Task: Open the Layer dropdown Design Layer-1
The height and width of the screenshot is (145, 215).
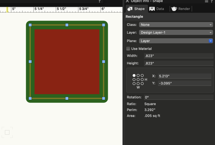Action: point(176,32)
